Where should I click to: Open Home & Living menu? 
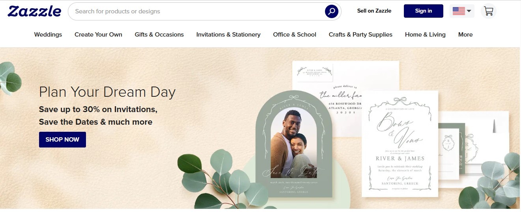pos(425,35)
